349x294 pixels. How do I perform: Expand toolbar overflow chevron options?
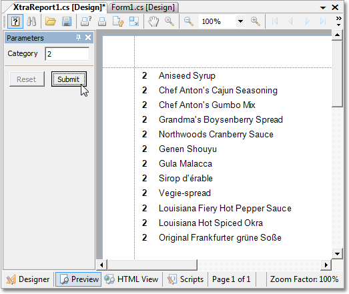coord(339,21)
